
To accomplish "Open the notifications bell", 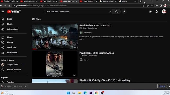I will point(156,11).
